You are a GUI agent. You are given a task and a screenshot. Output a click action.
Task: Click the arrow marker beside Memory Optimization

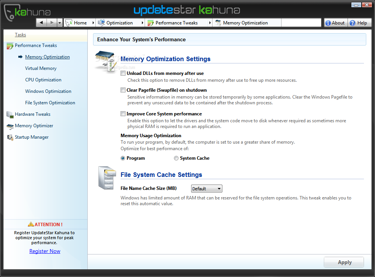tap(20, 57)
